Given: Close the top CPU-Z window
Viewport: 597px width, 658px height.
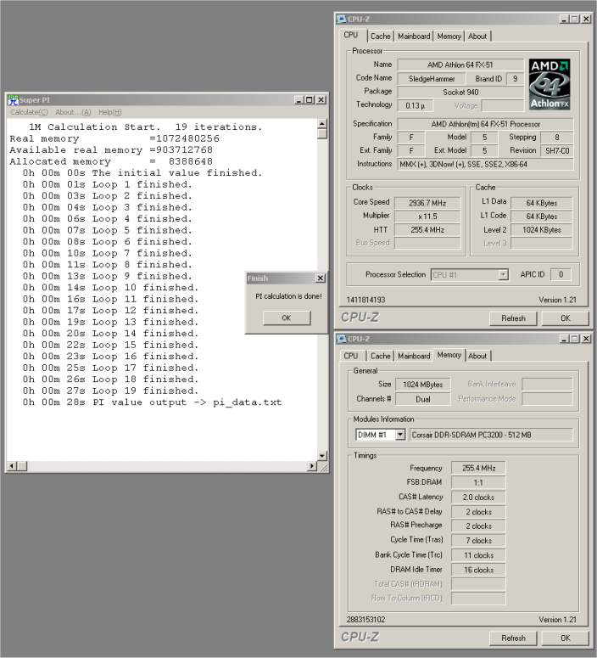Looking at the screenshot, I should pos(586,19).
